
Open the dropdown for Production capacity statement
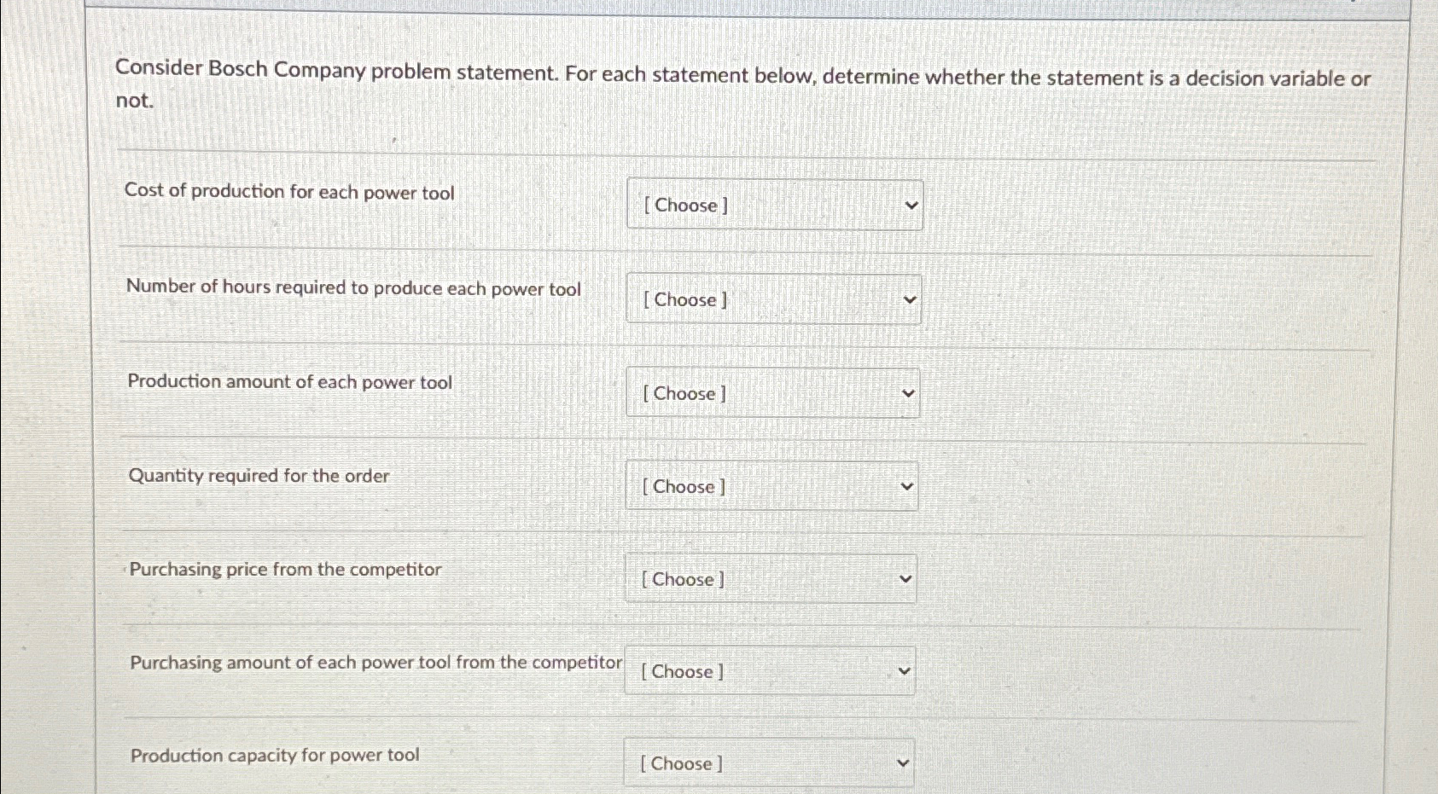click(768, 762)
